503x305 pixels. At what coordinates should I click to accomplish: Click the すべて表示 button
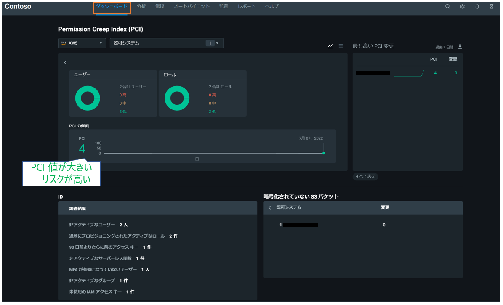click(x=365, y=177)
